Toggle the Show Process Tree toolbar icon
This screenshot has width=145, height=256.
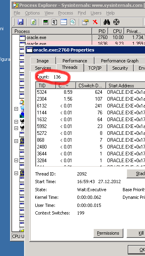[54, 22]
